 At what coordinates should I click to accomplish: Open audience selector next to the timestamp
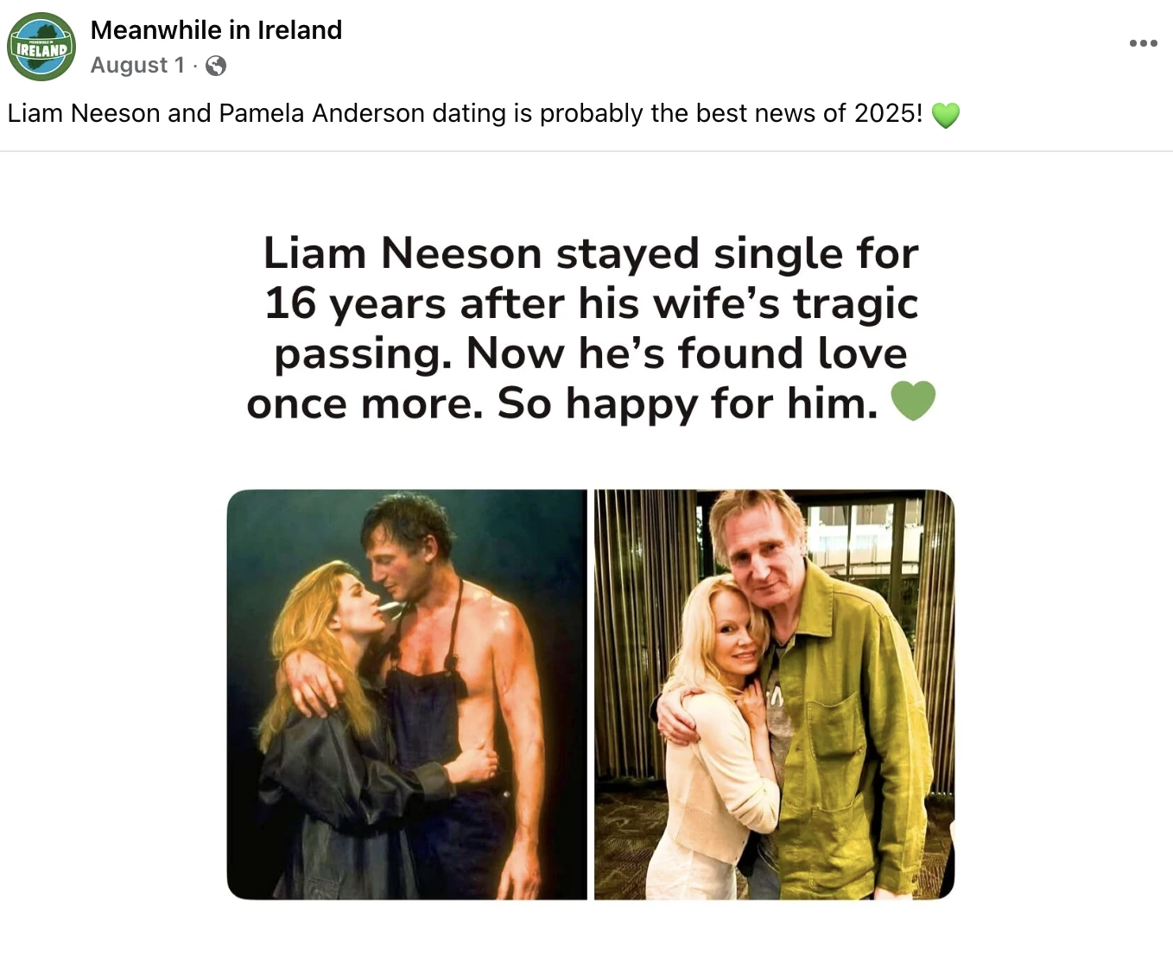[x=215, y=66]
